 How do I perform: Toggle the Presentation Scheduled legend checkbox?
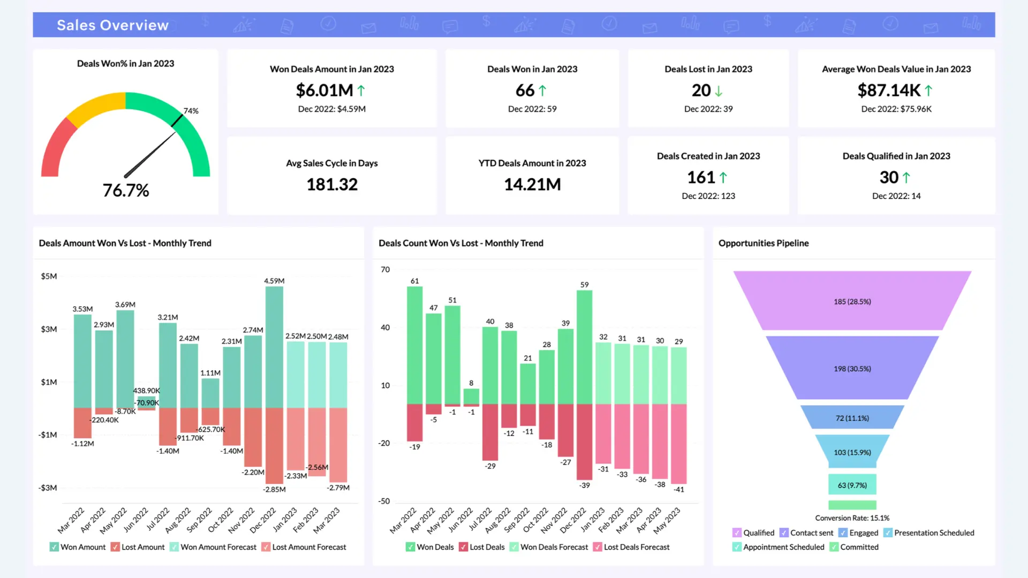tap(888, 533)
